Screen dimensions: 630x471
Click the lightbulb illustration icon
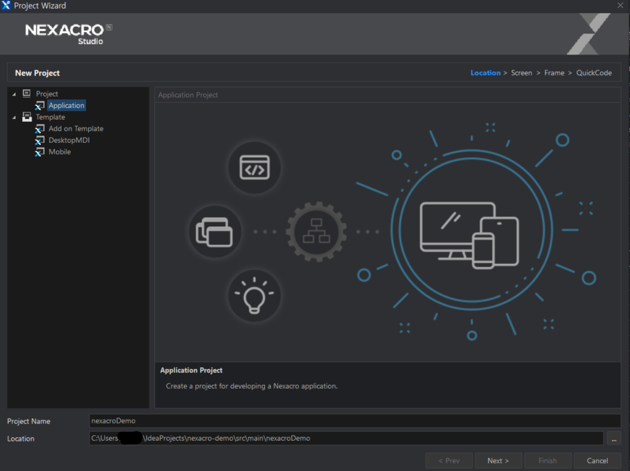[x=254, y=296]
